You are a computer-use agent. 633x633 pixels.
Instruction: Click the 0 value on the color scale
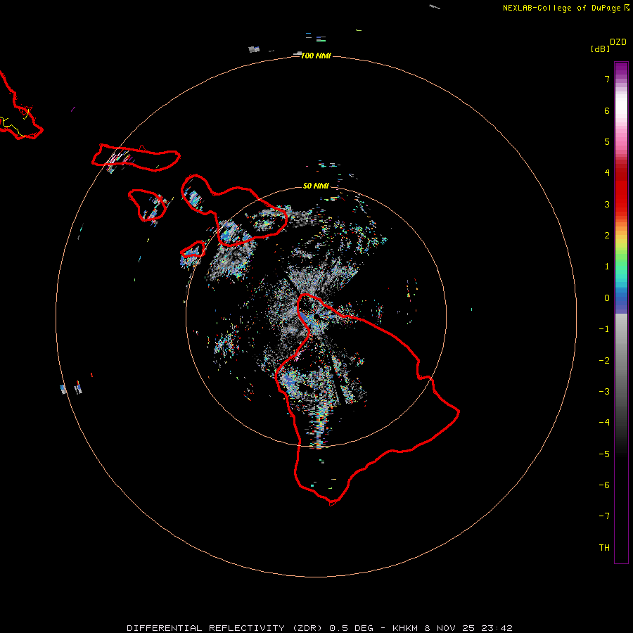tap(607, 298)
